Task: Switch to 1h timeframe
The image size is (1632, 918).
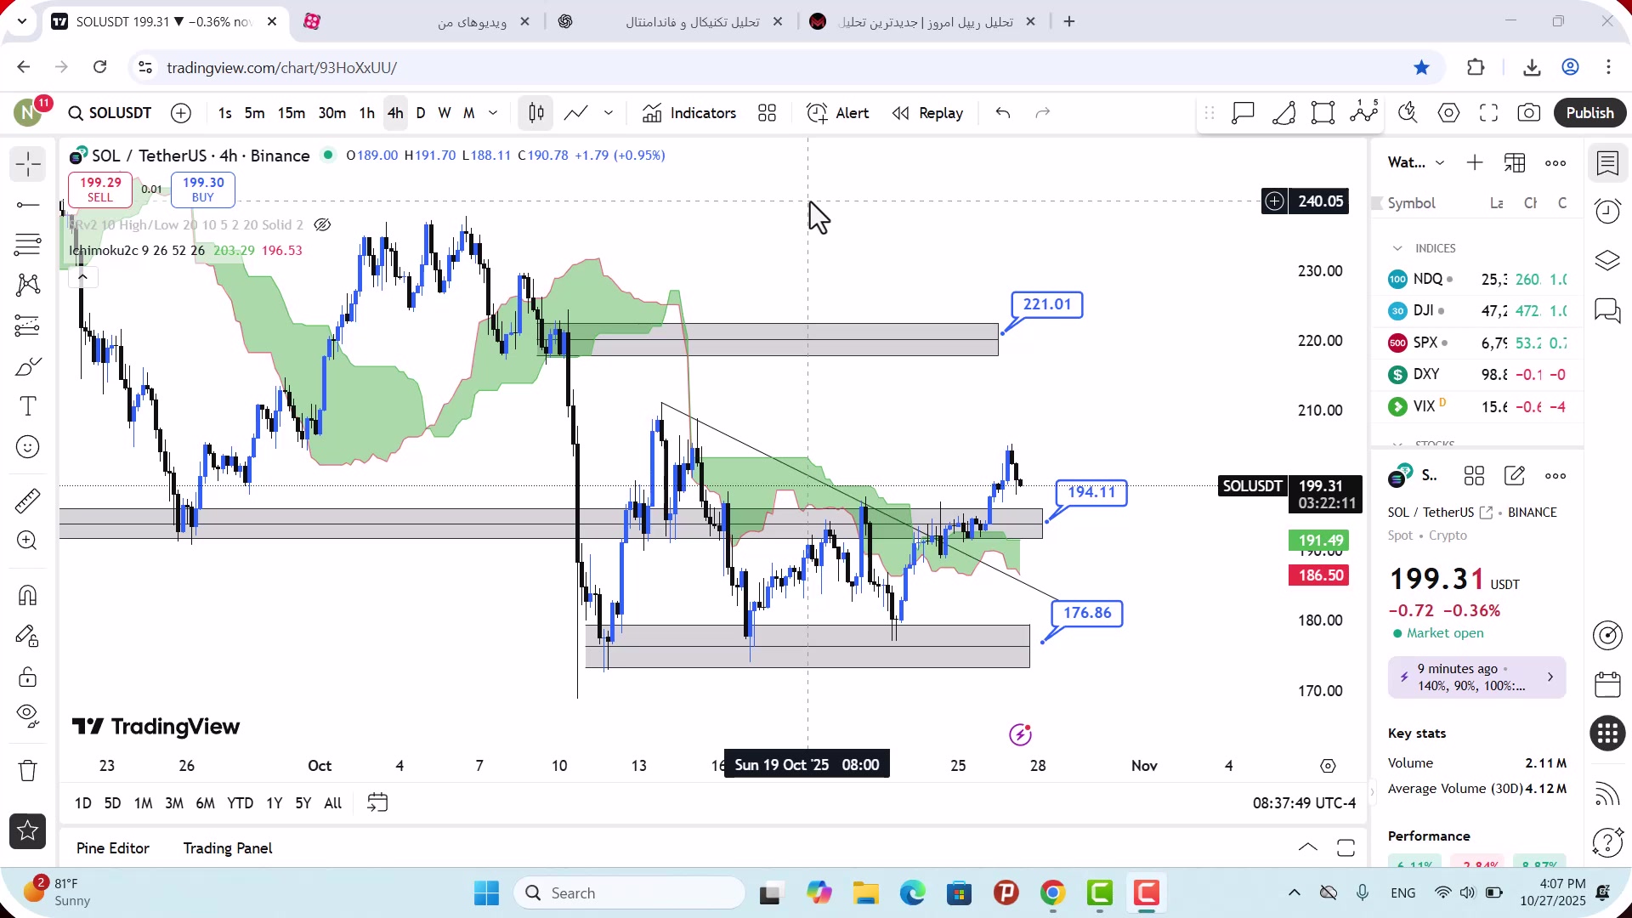Action: [366, 113]
